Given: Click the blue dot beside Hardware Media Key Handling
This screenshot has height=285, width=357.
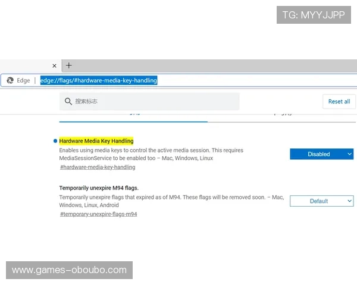Looking at the screenshot, I should coord(55,141).
